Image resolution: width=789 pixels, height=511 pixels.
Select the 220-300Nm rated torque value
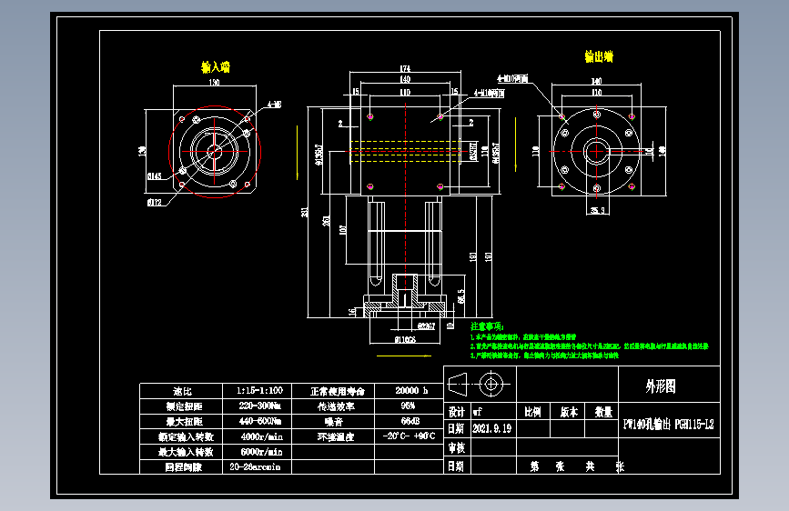(259, 406)
